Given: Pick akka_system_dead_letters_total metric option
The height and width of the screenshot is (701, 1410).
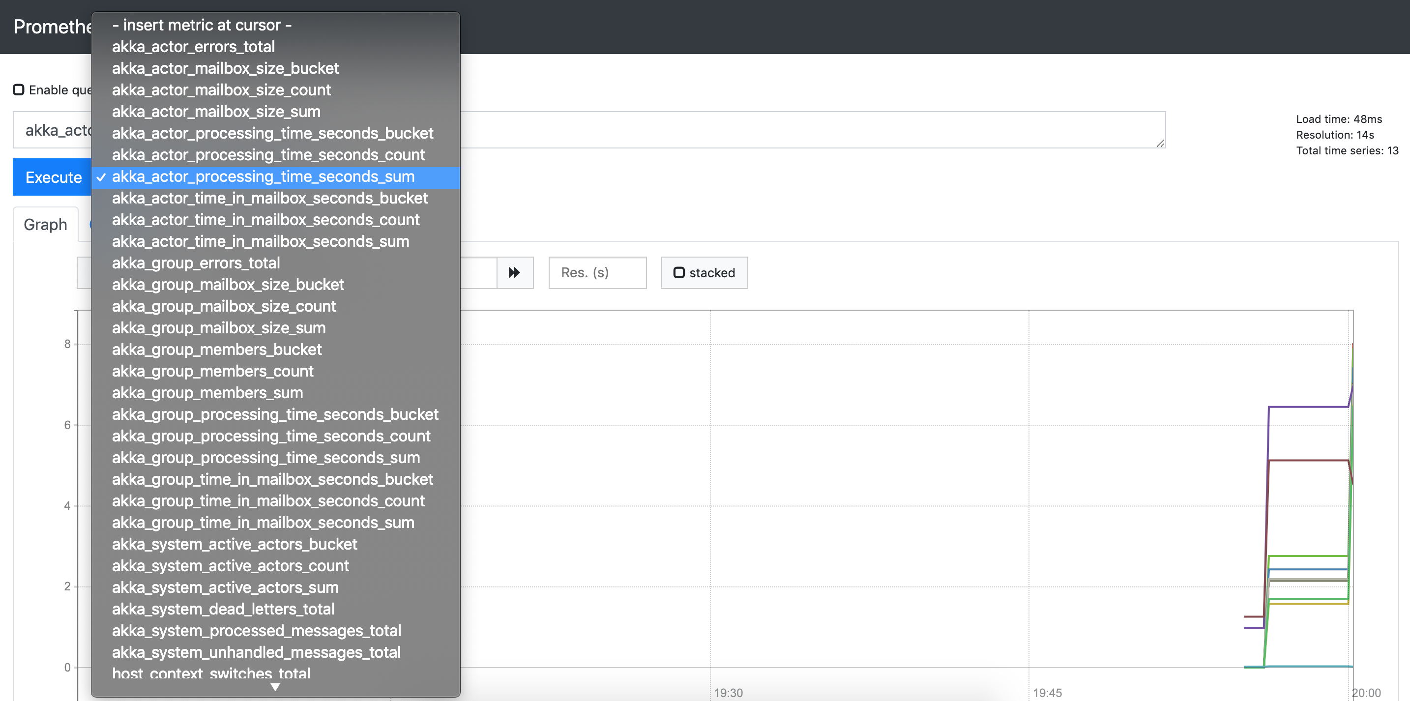Looking at the screenshot, I should coord(223,609).
